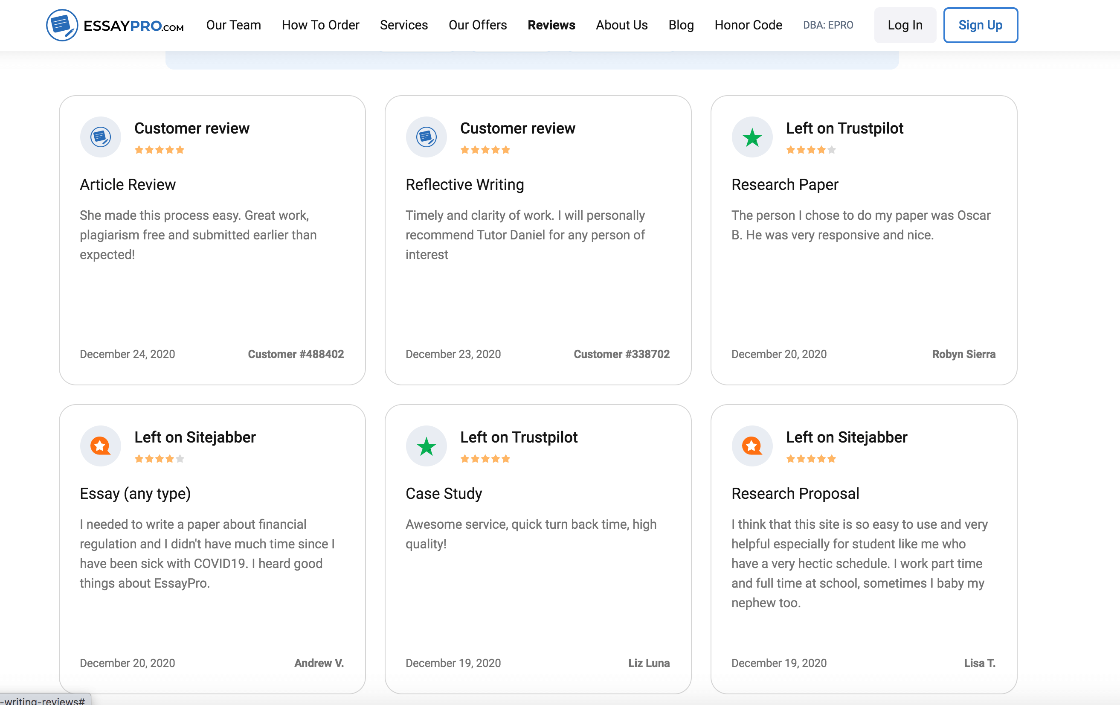
Task: Open the Services navigation menu
Action: point(404,25)
